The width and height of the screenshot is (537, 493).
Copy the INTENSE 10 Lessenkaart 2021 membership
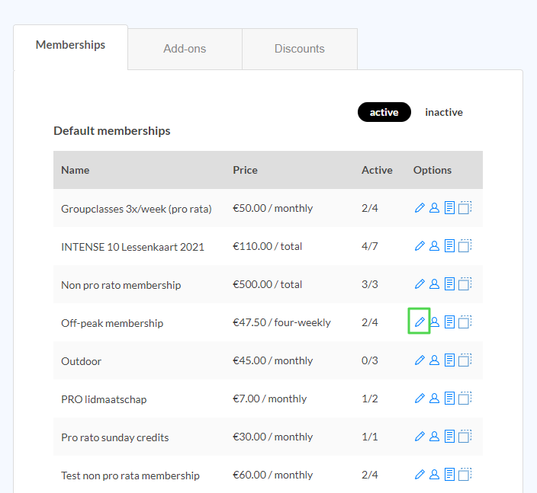pyautogui.click(x=465, y=245)
